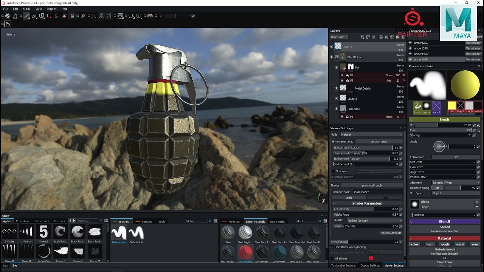The image size is (484, 272).
Task: Collapse the Material section arrow
Action: pyautogui.click(x=412, y=238)
